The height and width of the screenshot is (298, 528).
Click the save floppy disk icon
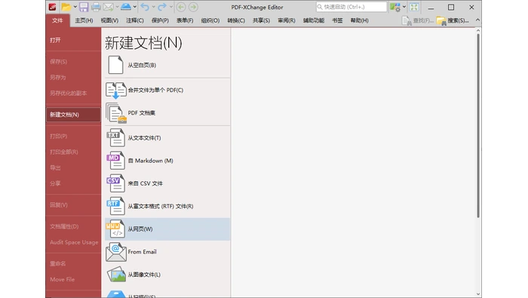[84, 7]
